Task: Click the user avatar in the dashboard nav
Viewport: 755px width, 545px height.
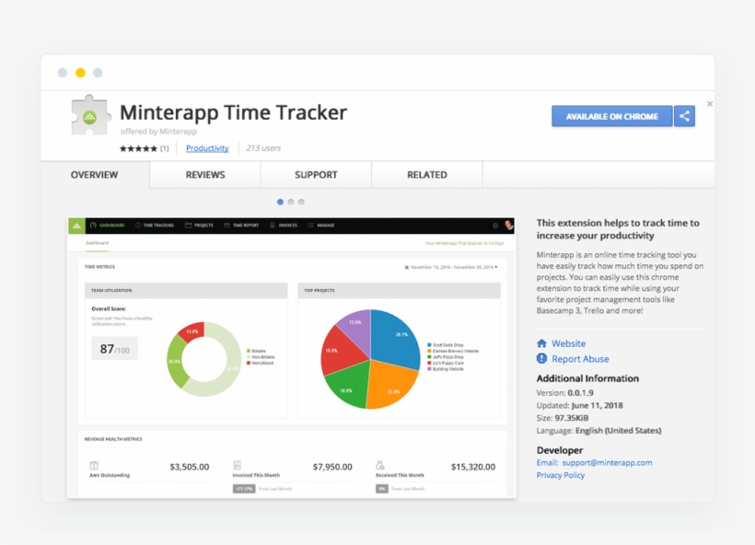Action: (508, 225)
